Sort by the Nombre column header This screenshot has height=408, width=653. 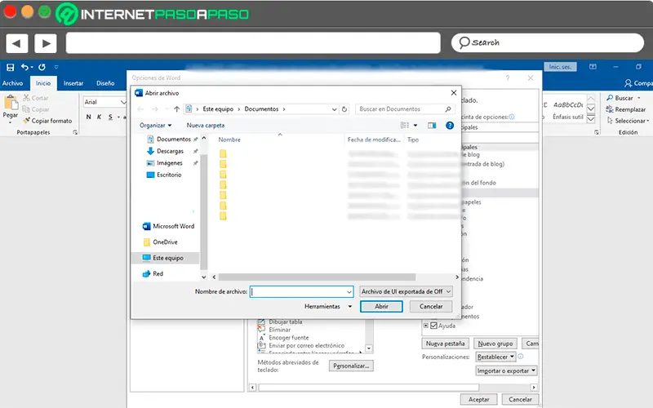pos(229,140)
